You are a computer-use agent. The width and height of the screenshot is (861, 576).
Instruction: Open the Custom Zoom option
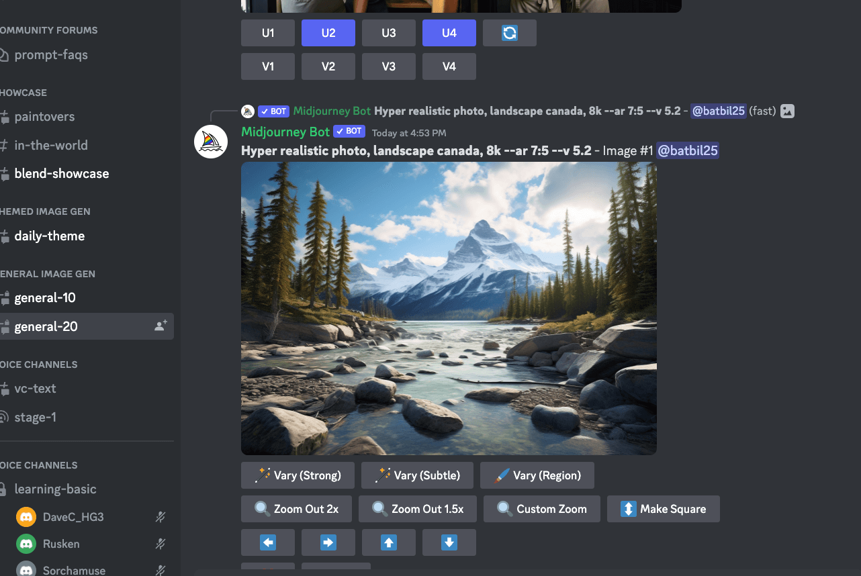tap(542, 509)
